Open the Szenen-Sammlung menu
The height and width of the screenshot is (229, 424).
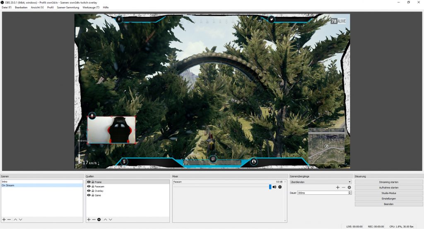click(67, 7)
